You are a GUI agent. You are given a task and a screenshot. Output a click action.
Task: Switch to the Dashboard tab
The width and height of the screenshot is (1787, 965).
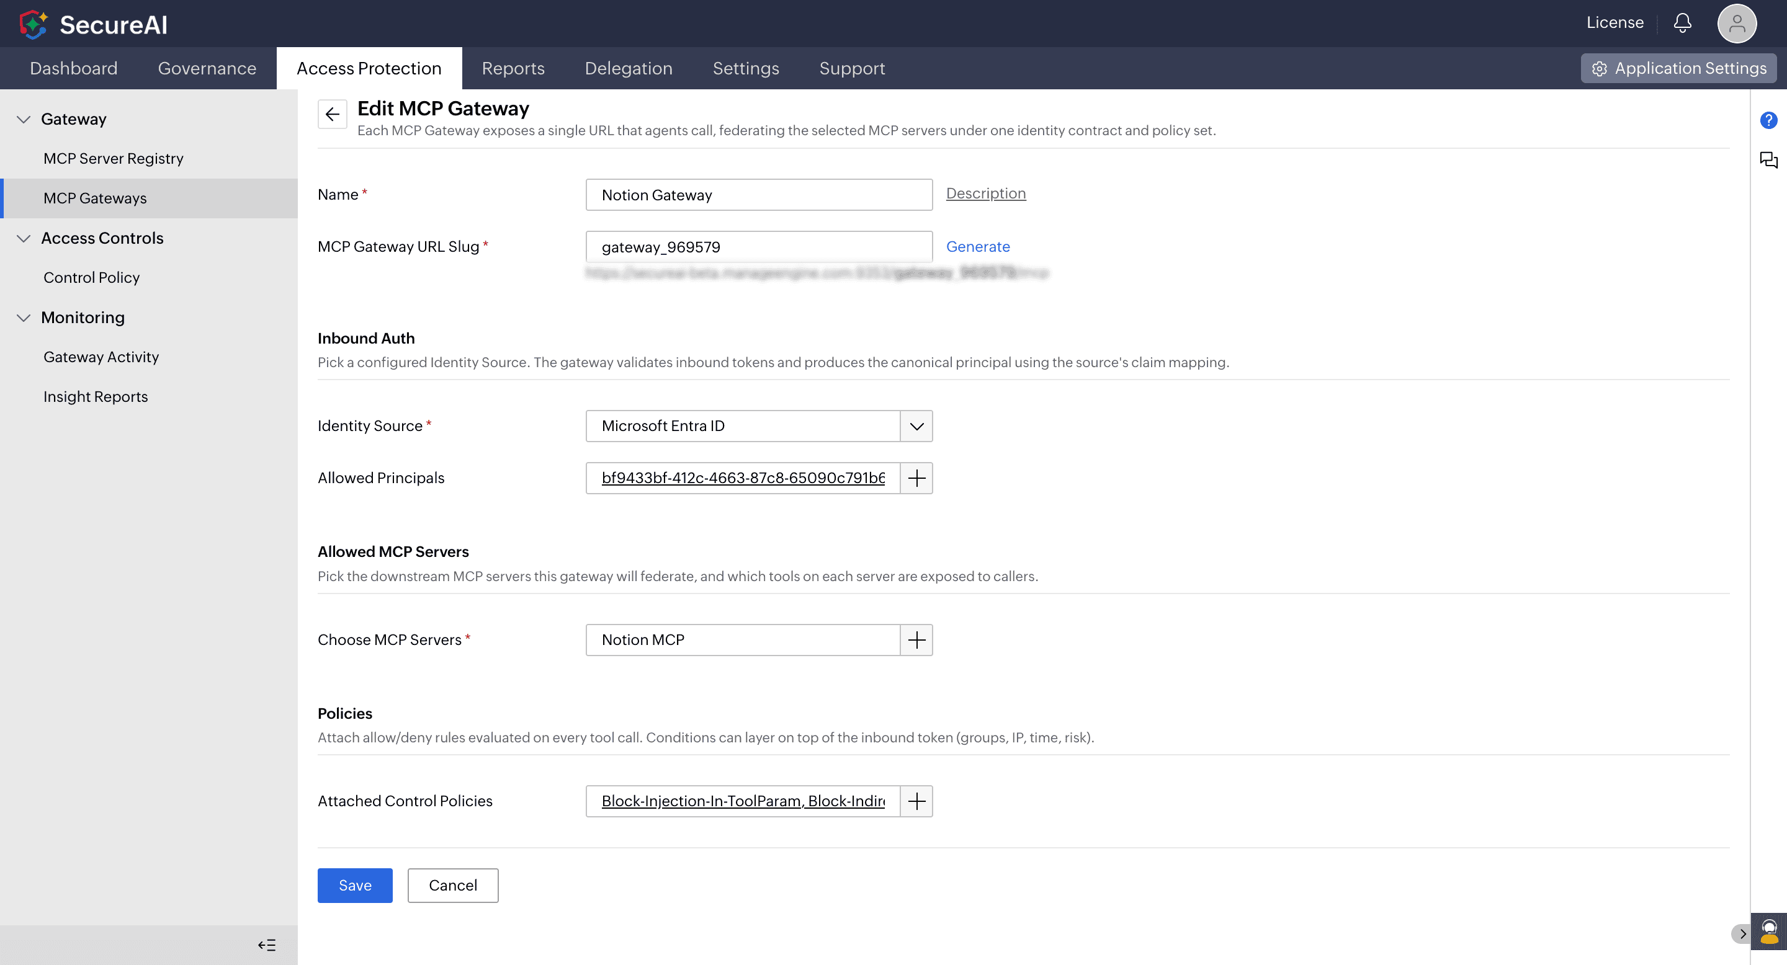coord(74,68)
